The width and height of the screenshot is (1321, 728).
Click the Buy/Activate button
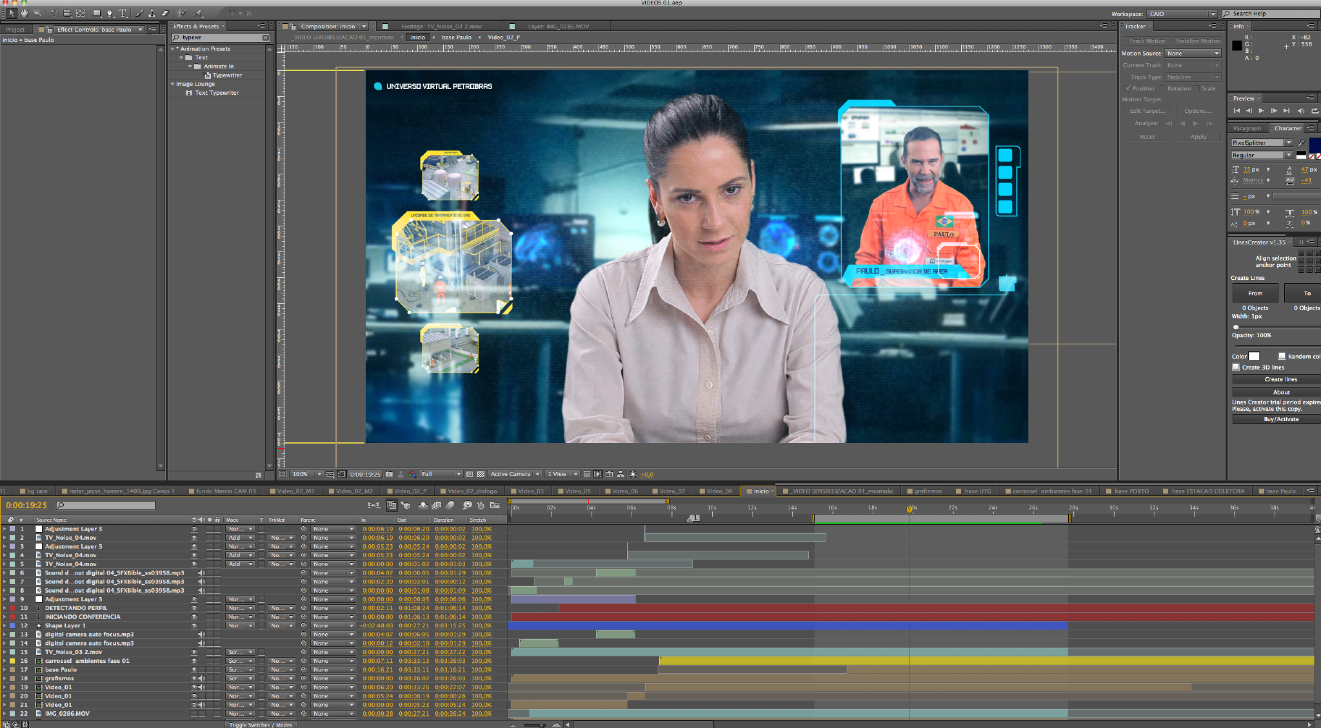pyautogui.click(x=1280, y=419)
